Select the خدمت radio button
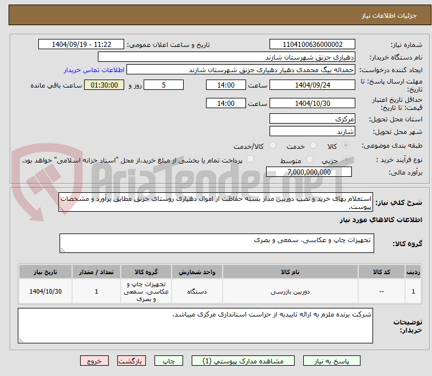Image resolution: width=432 pixels, height=376 pixels. point(313,145)
